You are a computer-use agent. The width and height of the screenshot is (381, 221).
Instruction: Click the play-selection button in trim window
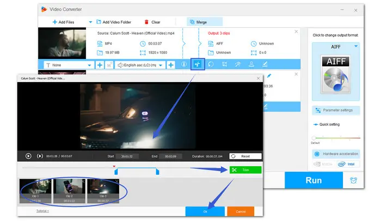(40, 156)
